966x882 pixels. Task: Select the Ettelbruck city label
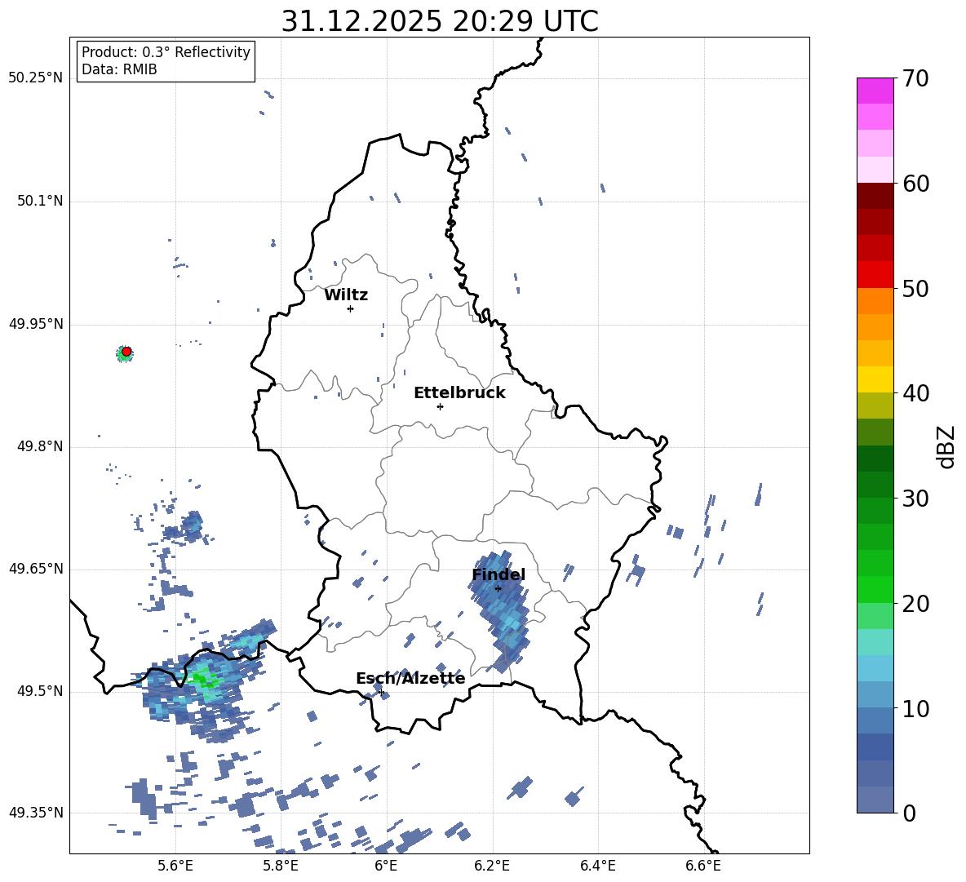[459, 393]
